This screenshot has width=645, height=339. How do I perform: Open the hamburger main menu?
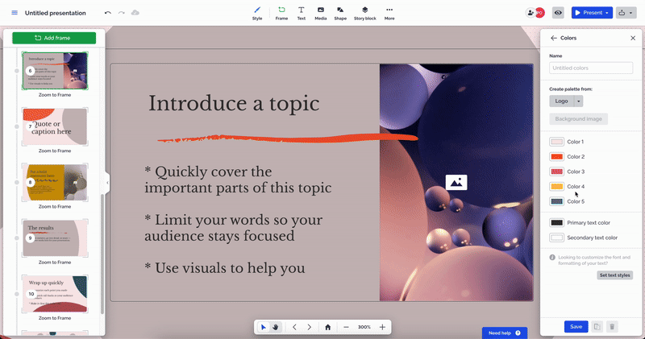coord(14,13)
